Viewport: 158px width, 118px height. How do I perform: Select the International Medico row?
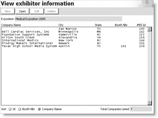(74, 40)
